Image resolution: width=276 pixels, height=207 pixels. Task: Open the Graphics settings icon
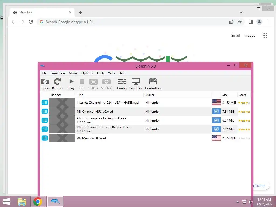coord(136,84)
